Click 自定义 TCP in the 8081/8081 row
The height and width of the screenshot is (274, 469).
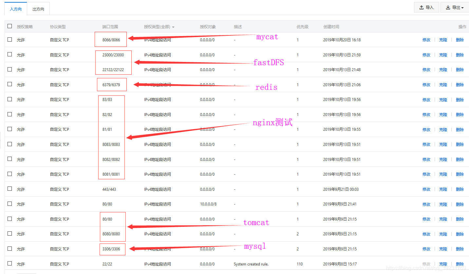[x=60, y=174]
